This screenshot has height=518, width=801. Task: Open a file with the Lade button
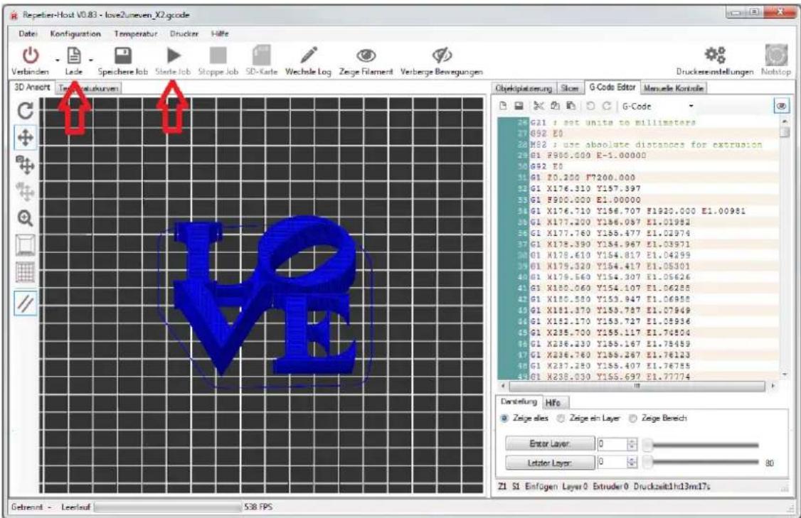(x=74, y=61)
